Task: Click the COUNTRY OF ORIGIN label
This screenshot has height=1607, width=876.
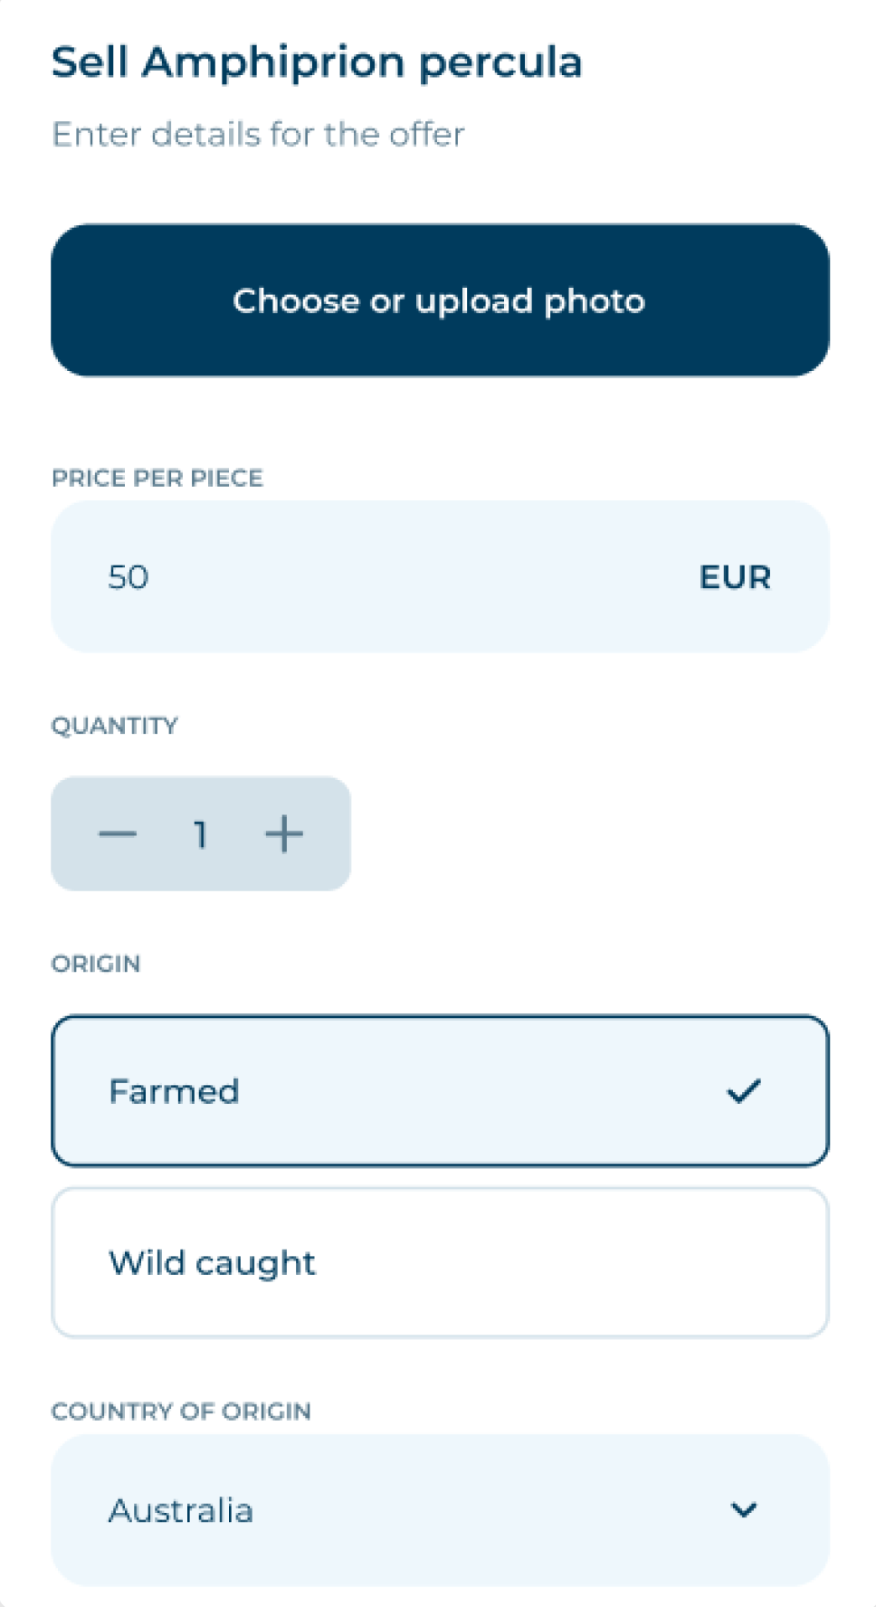Action: [x=181, y=1412]
